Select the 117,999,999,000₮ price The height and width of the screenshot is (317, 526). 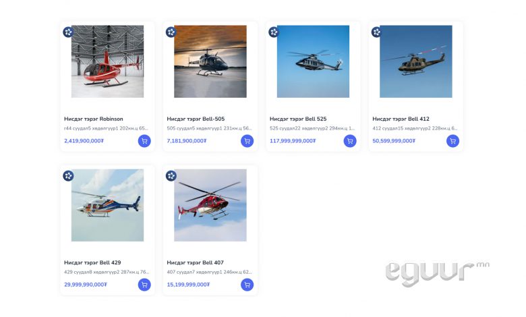click(293, 141)
